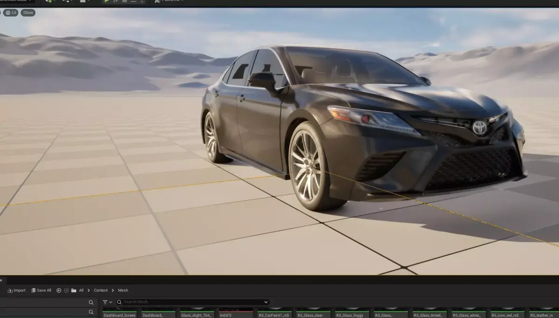This screenshot has width=559, height=318.
Task: Click the folder icon before the All breadcrumb
Action: point(74,290)
